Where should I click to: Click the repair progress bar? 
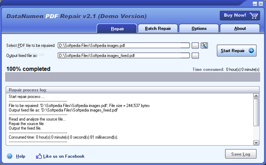[x=133, y=77]
